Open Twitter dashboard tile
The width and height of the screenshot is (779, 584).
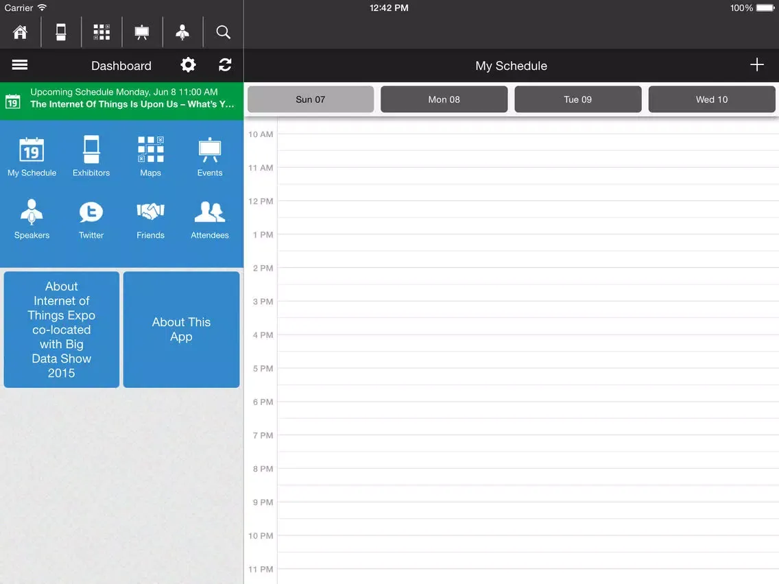(91, 219)
